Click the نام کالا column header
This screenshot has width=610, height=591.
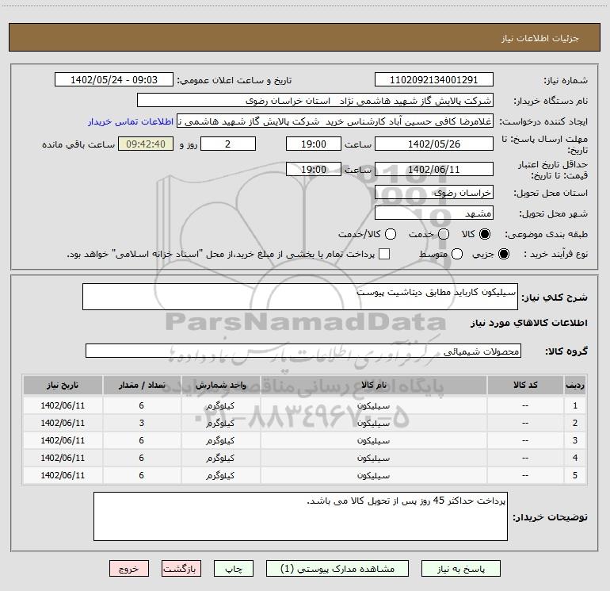click(x=373, y=386)
